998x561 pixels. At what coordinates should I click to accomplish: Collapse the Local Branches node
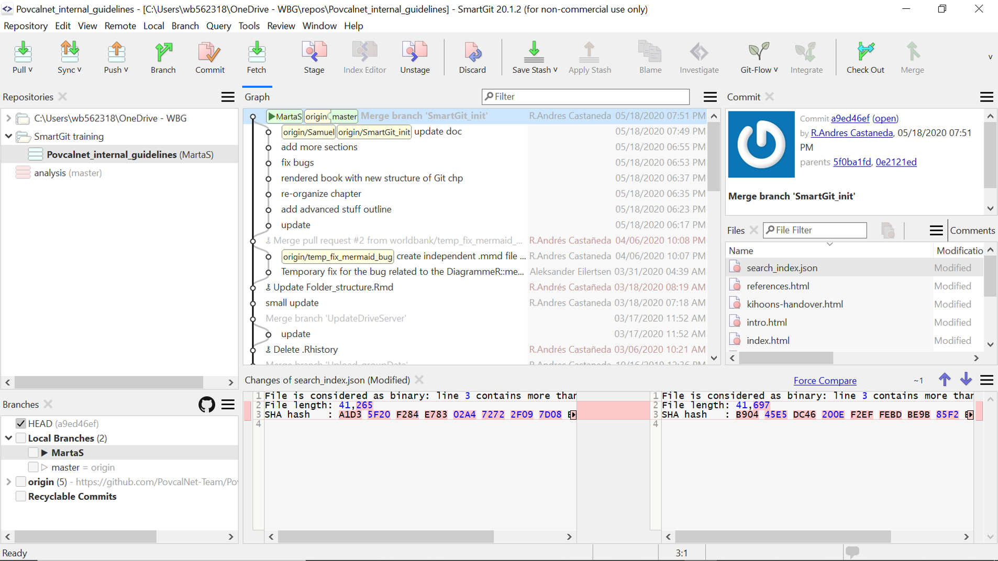(8, 438)
